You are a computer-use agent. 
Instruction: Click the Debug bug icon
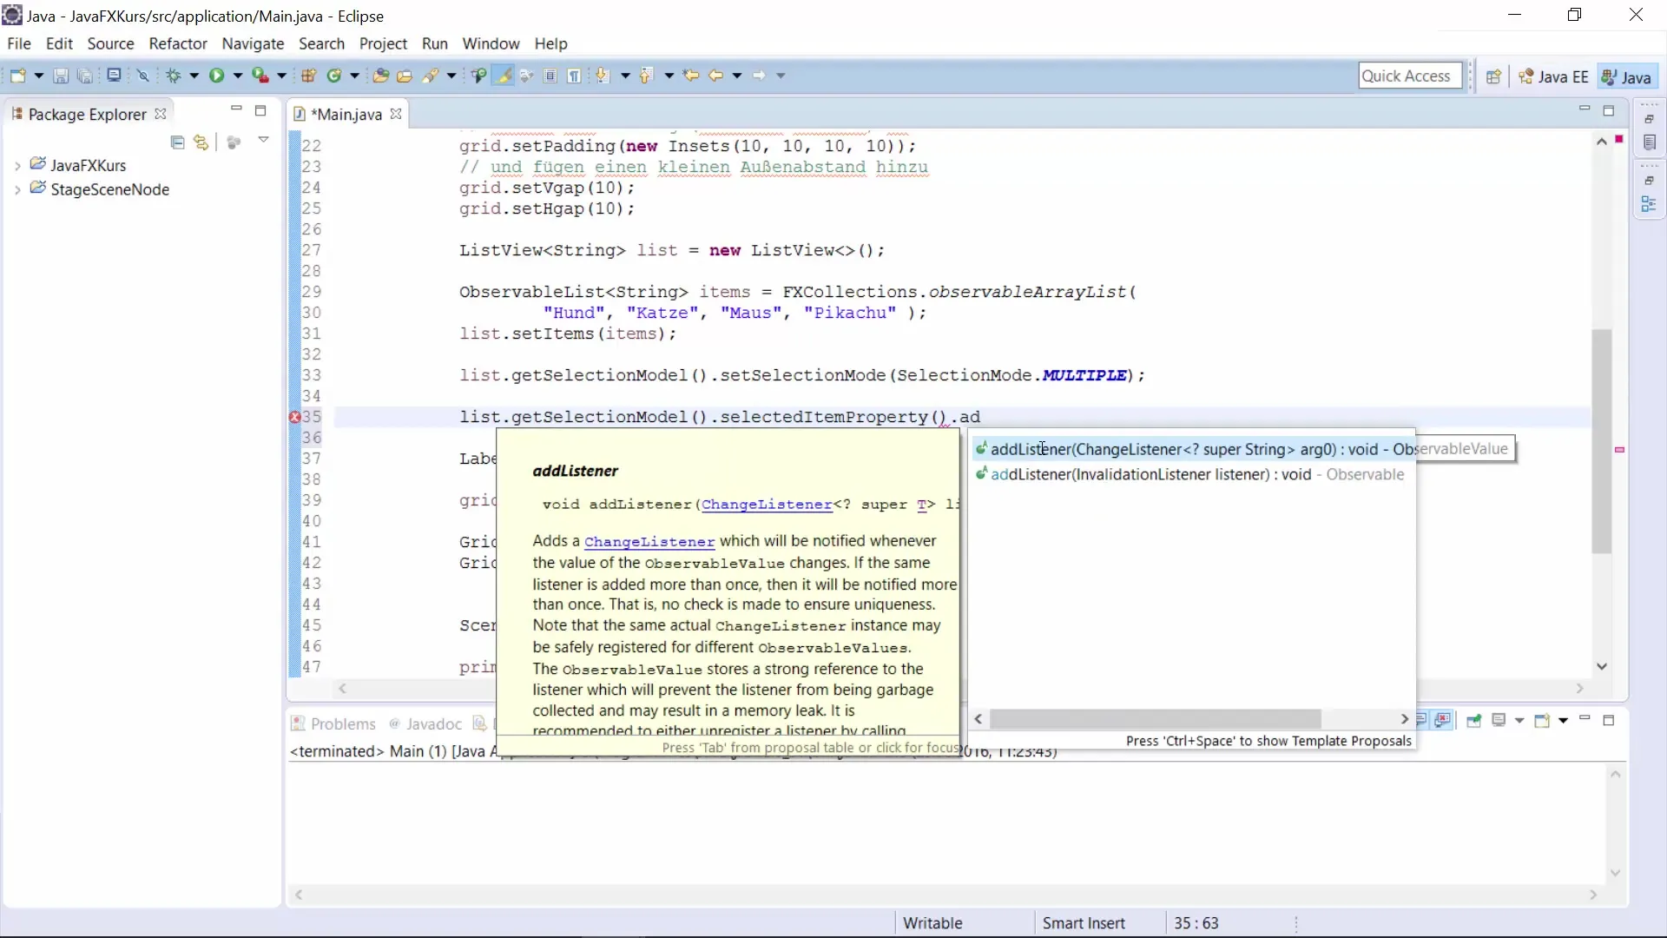[x=174, y=76]
